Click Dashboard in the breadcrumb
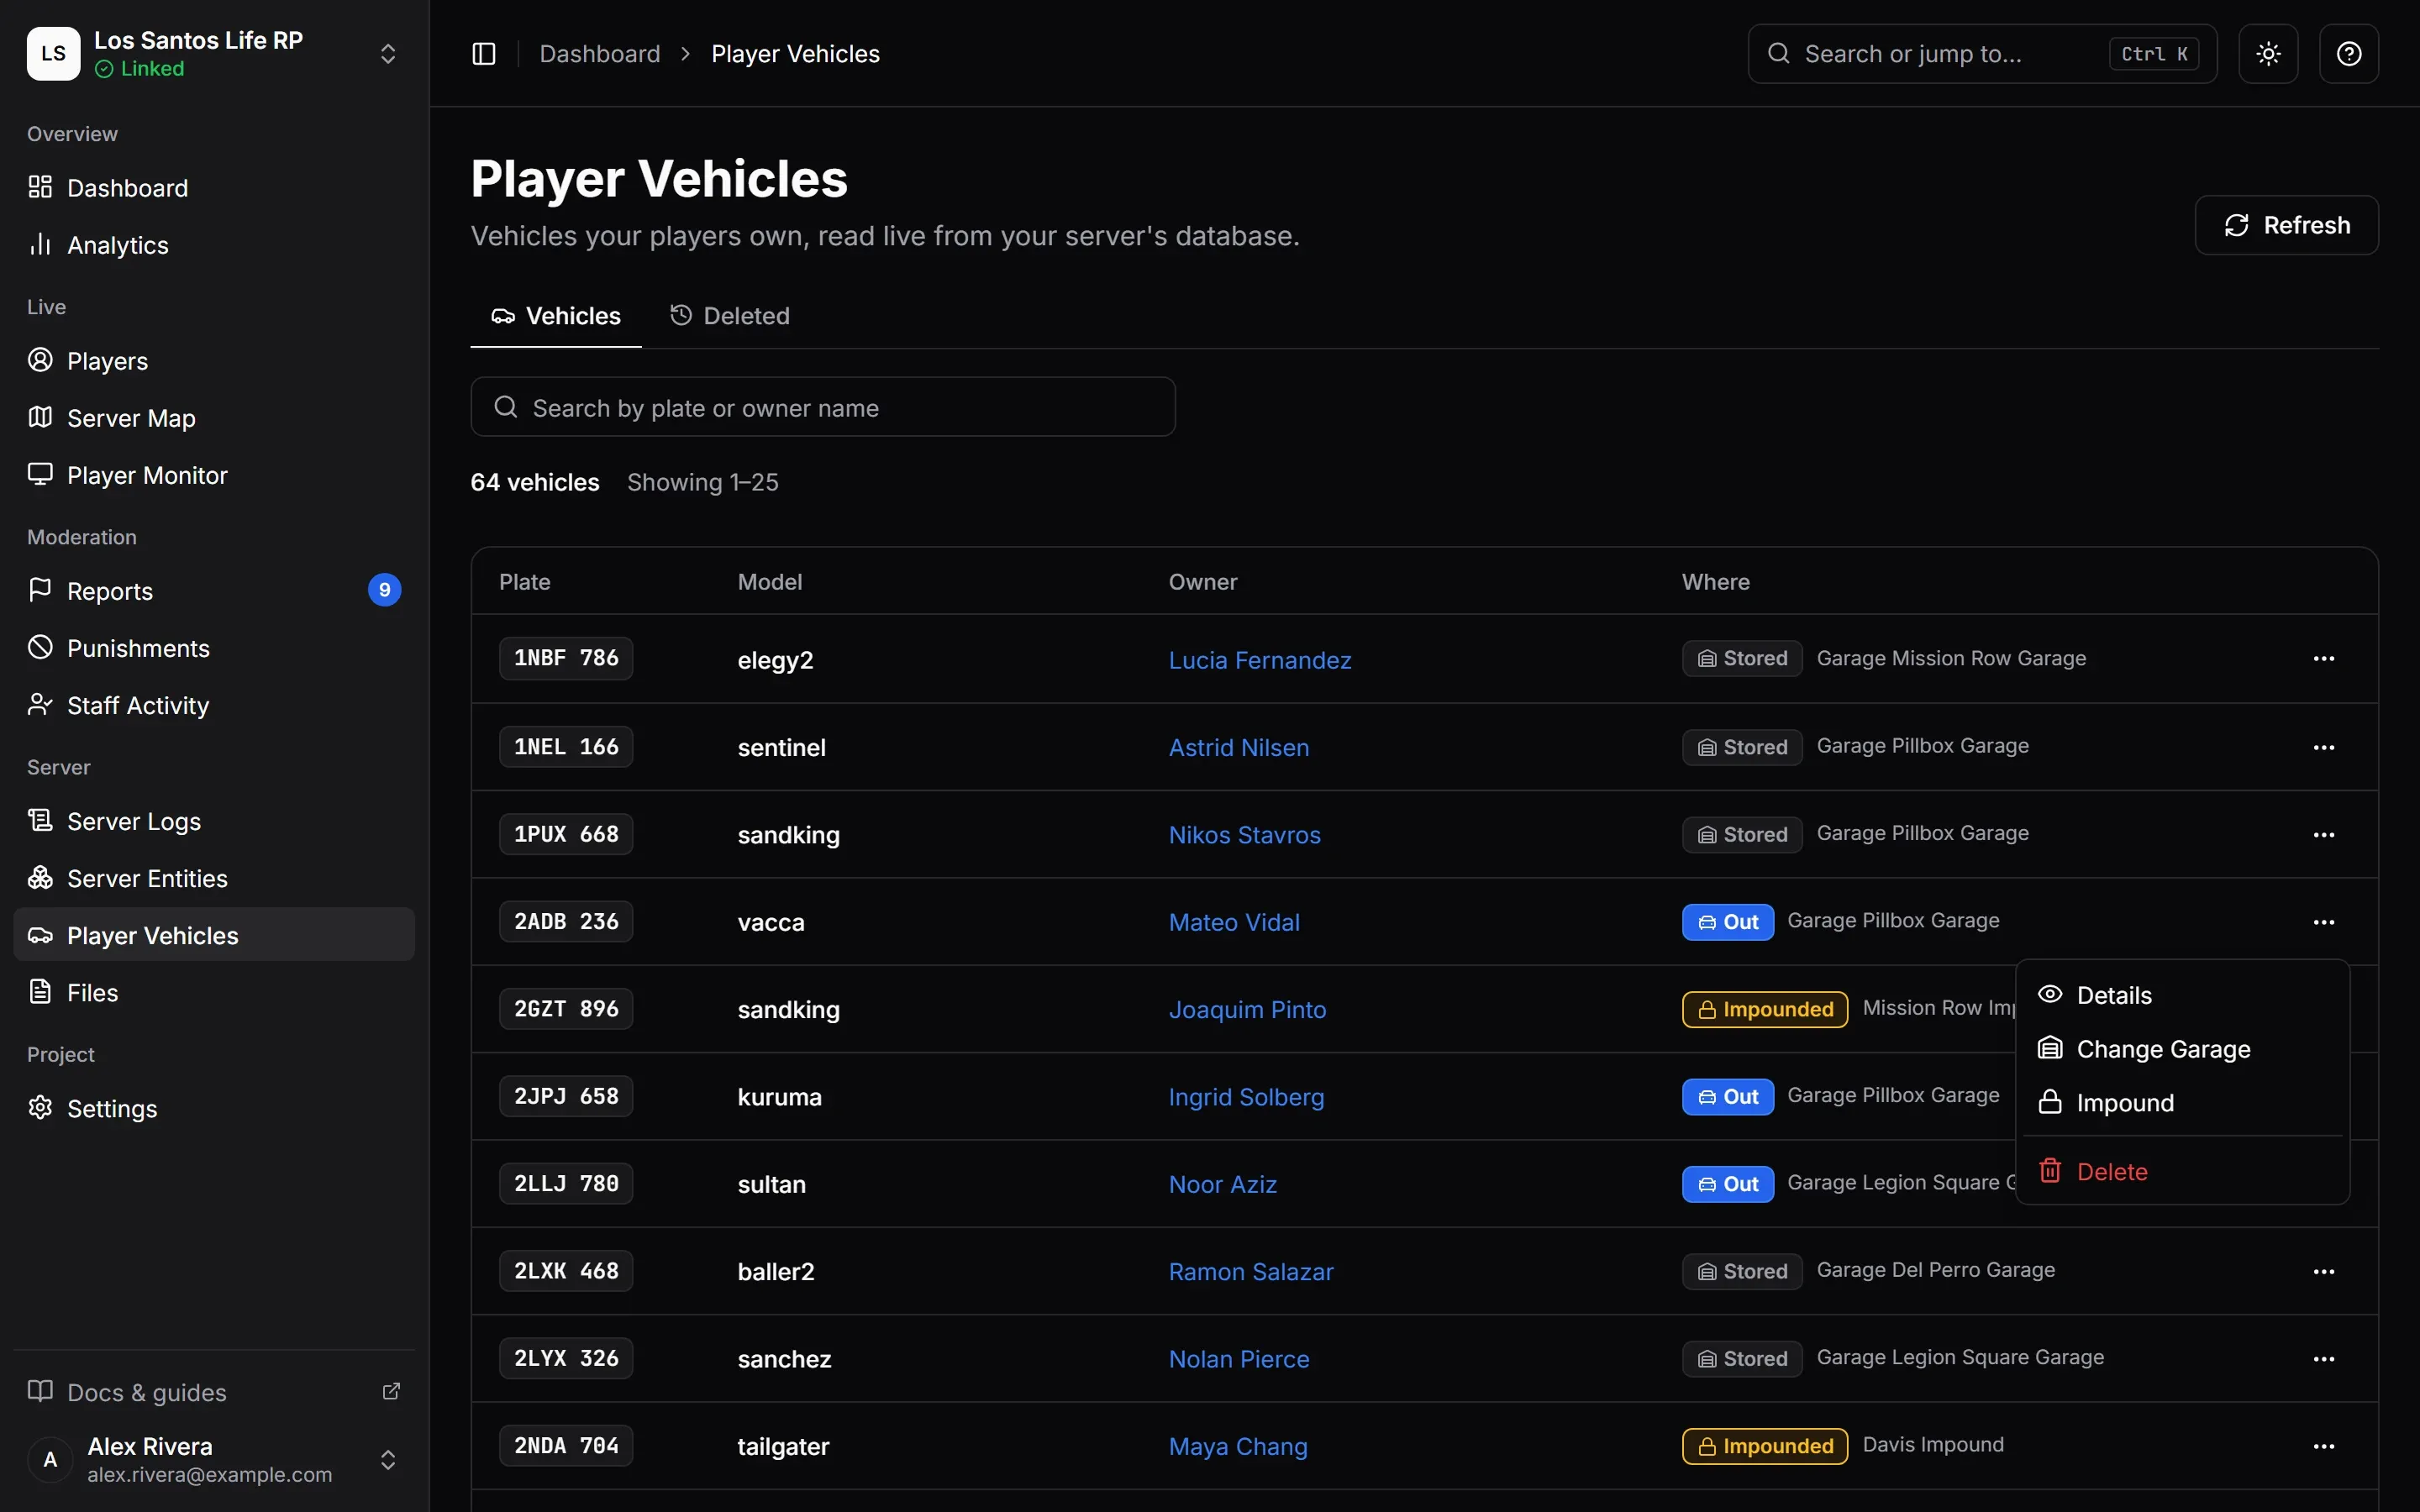2420x1512 pixels. 600,54
